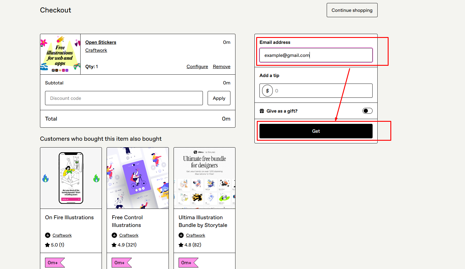Click the 5.0 (1) rating text
This screenshot has height=269, width=465.
click(x=57, y=245)
